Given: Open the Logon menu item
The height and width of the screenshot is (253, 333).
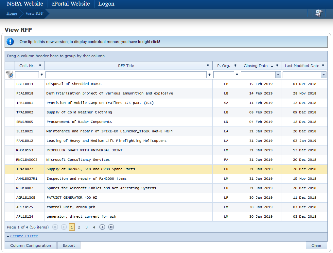Looking at the screenshot, I should coord(106,4).
